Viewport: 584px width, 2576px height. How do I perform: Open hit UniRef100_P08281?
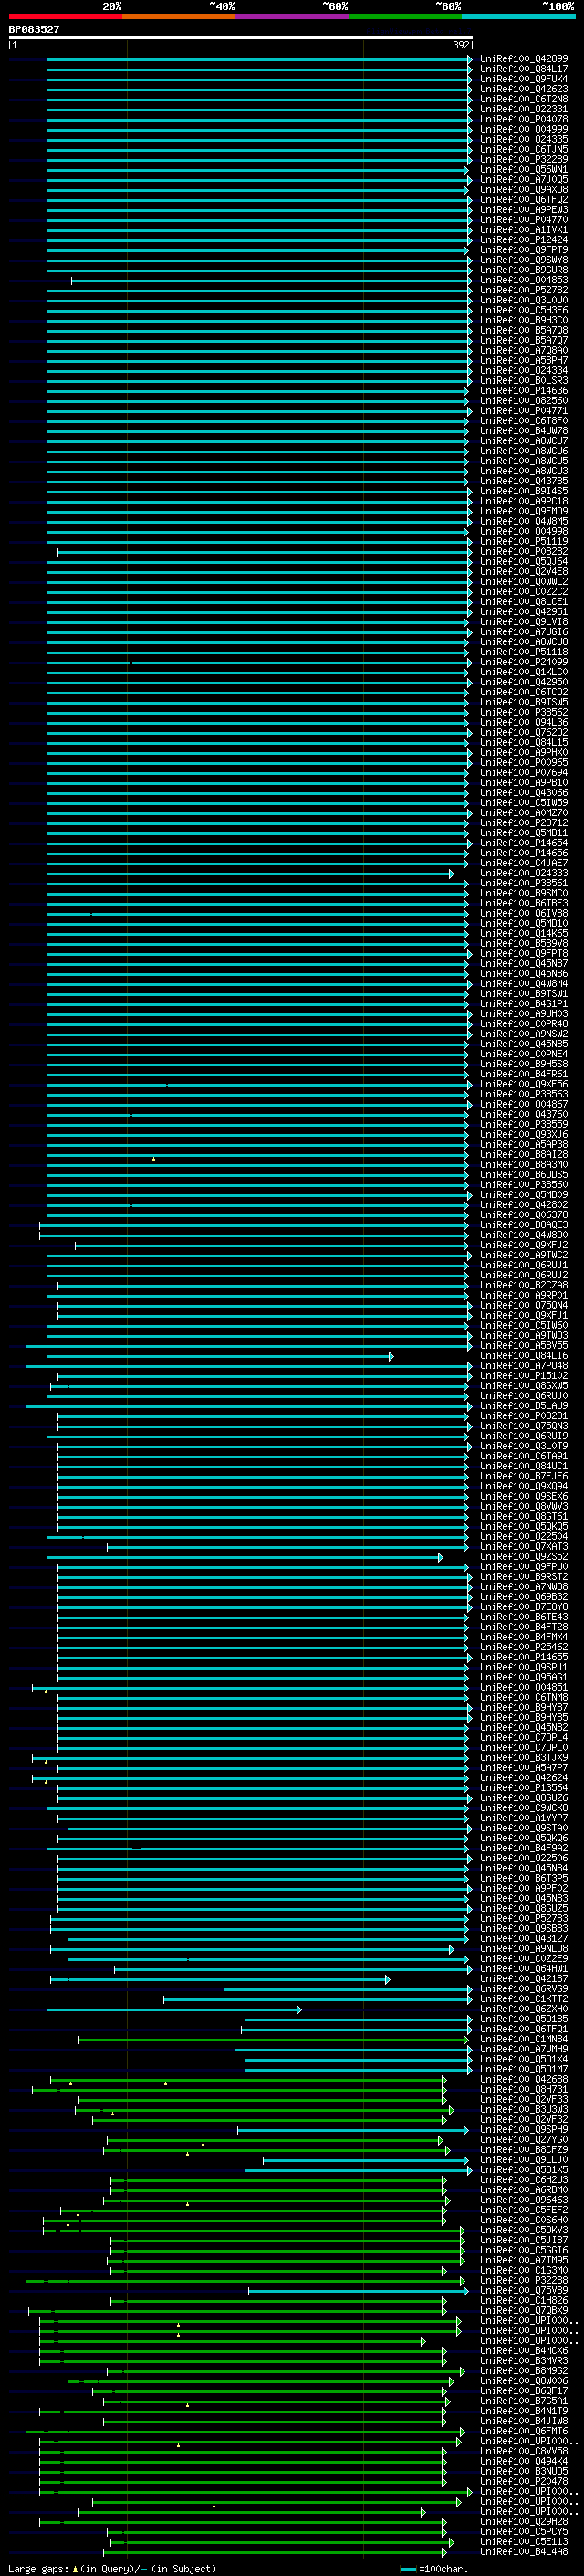(x=523, y=1416)
